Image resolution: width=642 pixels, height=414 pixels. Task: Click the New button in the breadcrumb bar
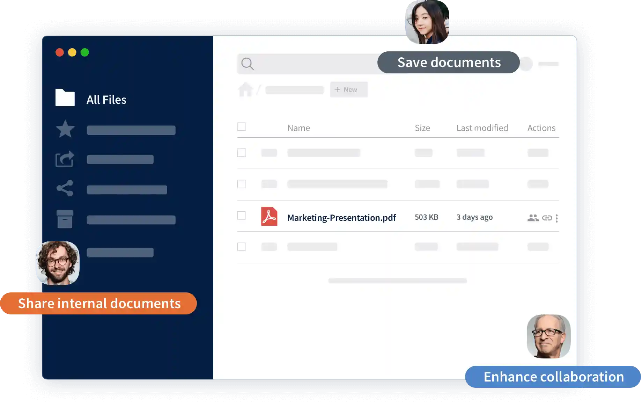pos(348,89)
